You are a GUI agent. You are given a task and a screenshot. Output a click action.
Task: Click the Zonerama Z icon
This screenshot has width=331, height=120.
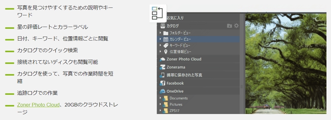(162, 67)
